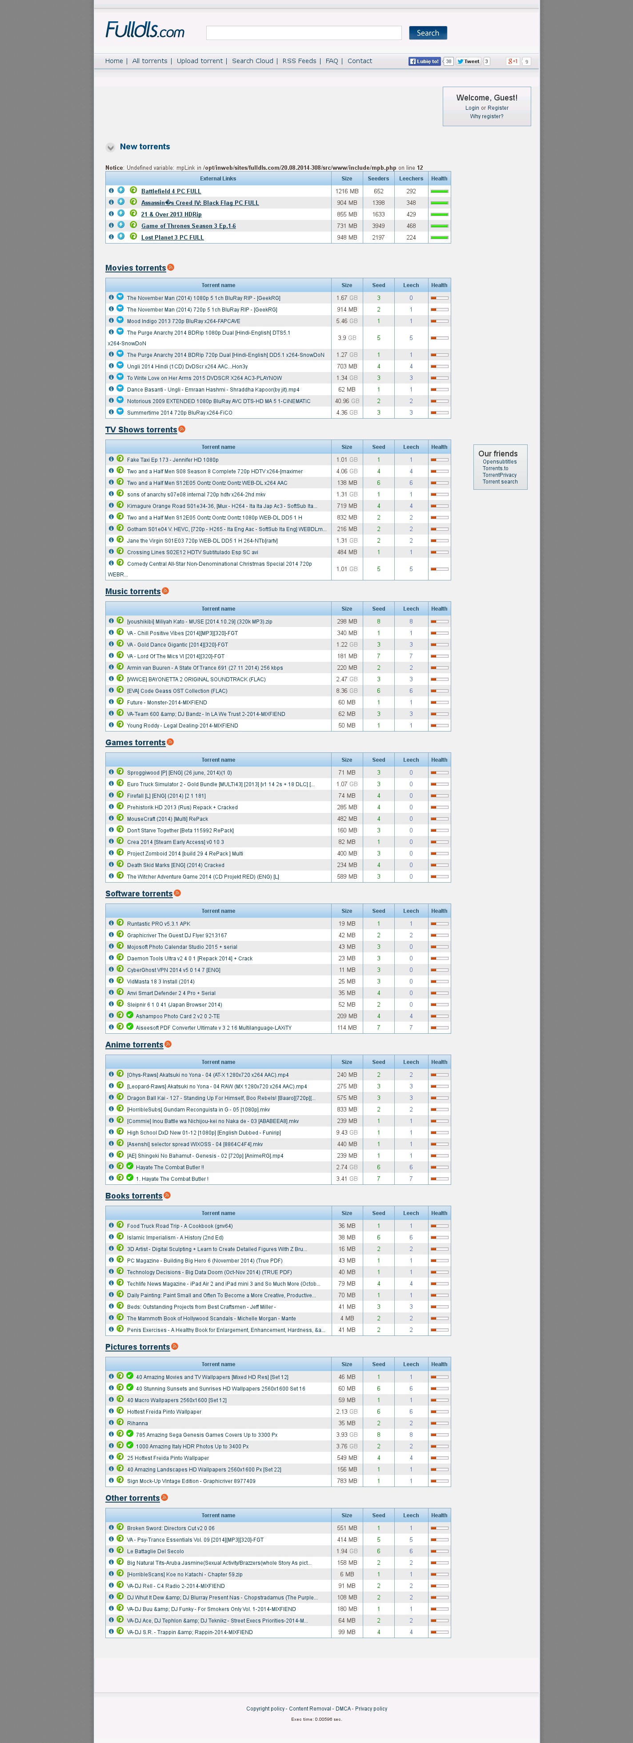Go to the RSS Feeds menu item
Viewport: 633px width, 1743px height.
coord(299,61)
